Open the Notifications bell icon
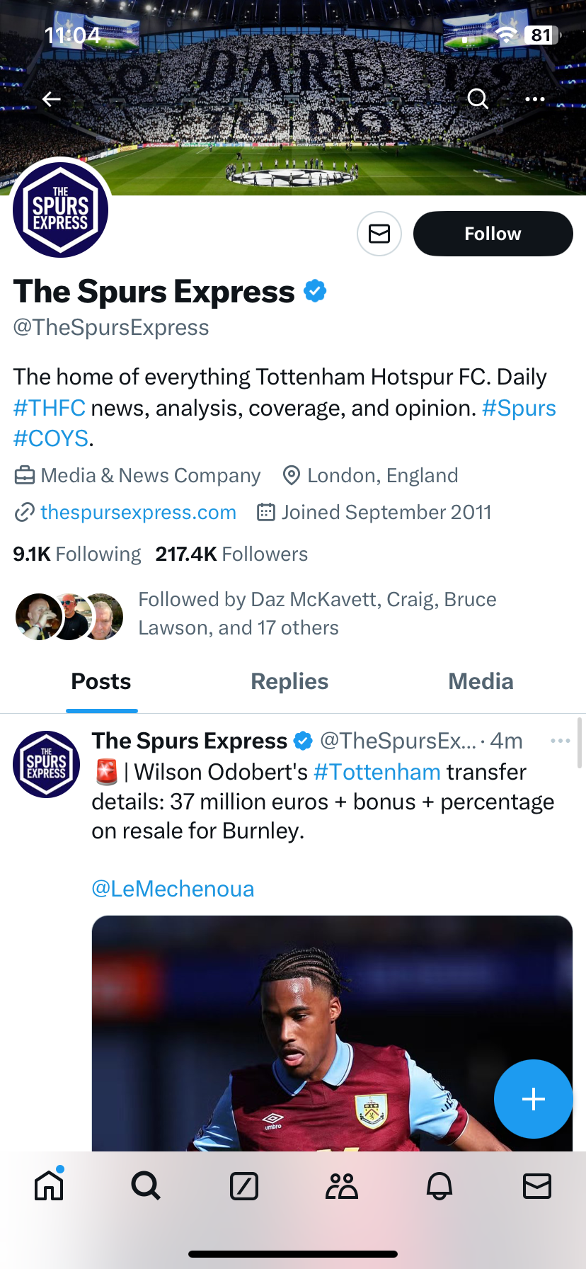The image size is (586, 1269). coord(439,1185)
